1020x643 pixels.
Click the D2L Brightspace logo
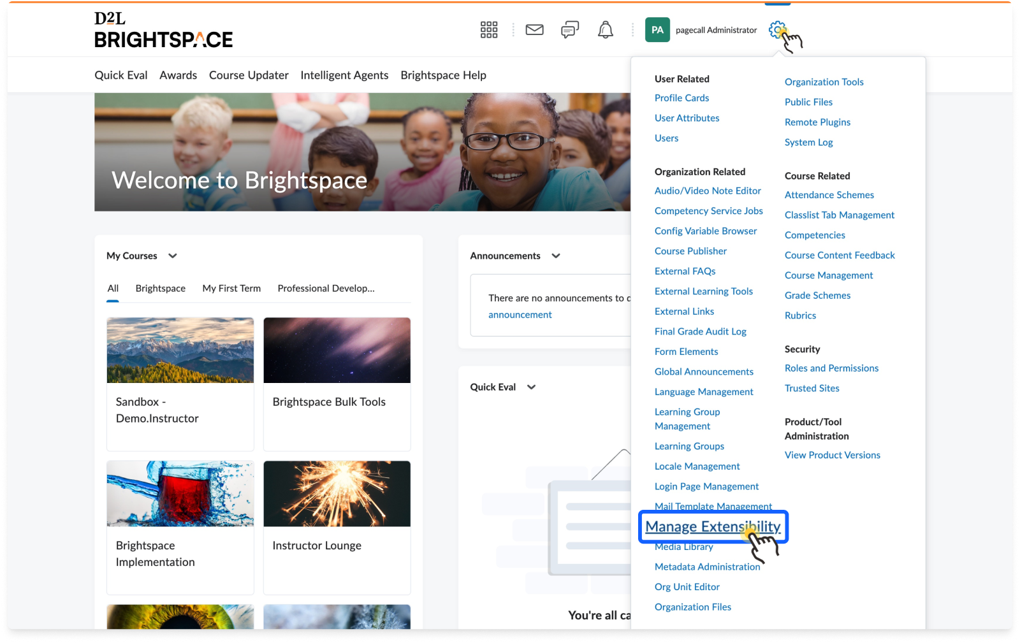(x=163, y=30)
